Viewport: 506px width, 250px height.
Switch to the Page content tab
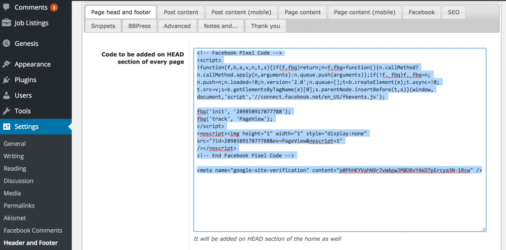tap(303, 12)
